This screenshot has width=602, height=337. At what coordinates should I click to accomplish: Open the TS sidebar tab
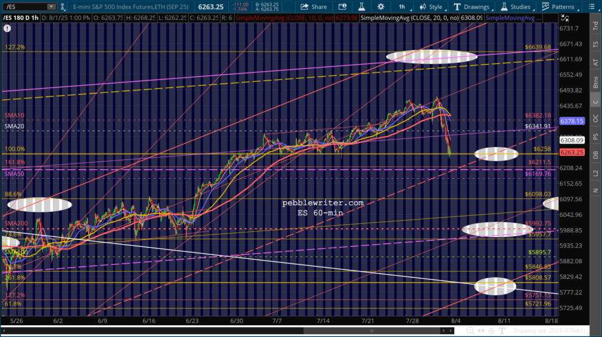[x=596, y=45]
